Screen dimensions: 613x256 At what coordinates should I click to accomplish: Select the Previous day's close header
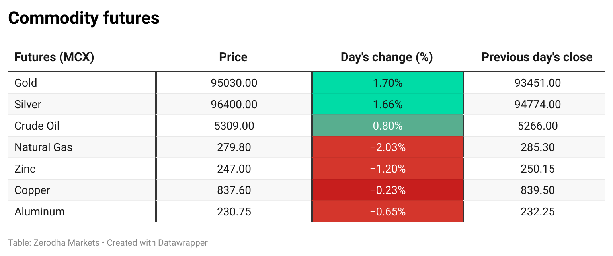tap(537, 57)
